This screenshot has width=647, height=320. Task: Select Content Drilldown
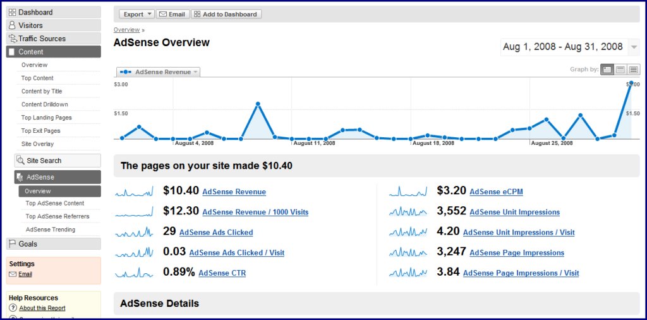pyautogui.click(x=45, y=104)
